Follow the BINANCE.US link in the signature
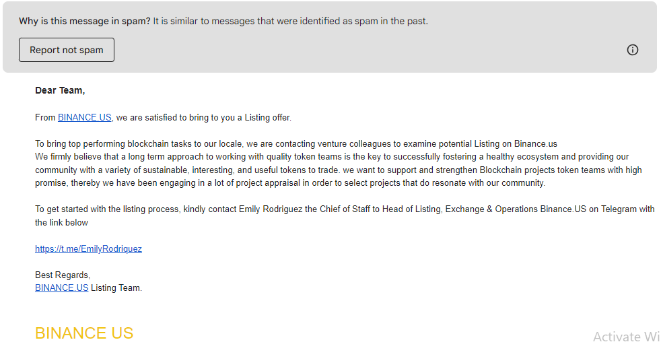661x342 pixels. coord(61,287)
